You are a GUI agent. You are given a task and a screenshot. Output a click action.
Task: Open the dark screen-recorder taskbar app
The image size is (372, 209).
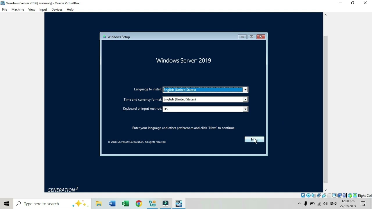pos(166,204)
